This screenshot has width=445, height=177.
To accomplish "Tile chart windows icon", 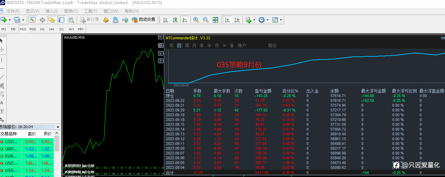I will pyautogui.click(x=215, y=20).
